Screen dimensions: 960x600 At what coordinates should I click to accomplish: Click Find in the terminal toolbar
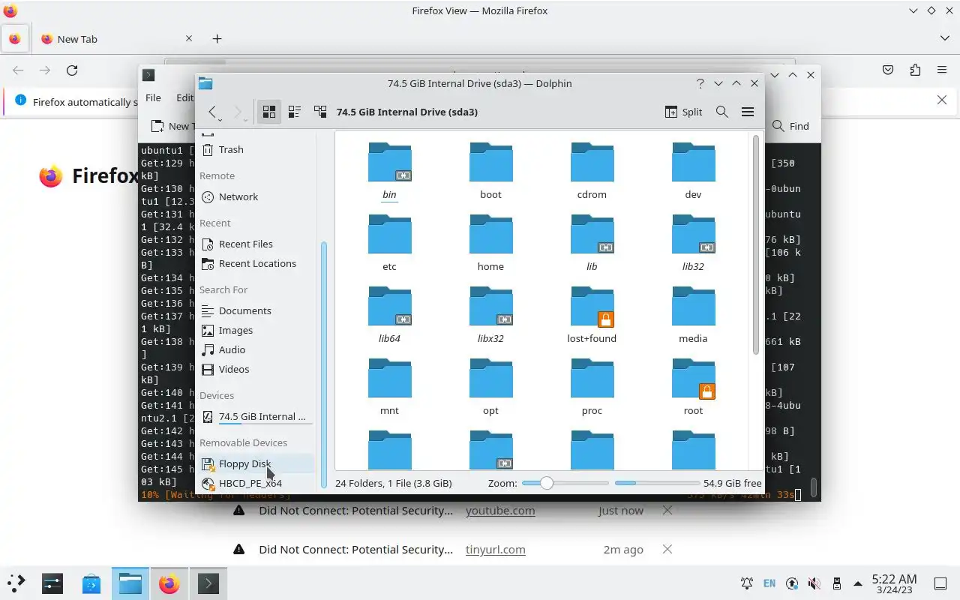[x=791, y=126]
